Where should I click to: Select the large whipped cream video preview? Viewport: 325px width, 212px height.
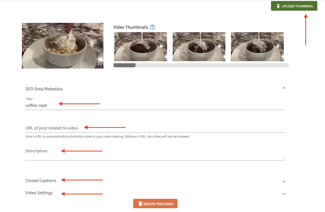[x=63, y=46]
